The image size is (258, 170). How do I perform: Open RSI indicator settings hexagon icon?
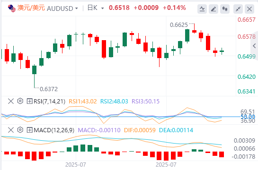pos(20,101)
